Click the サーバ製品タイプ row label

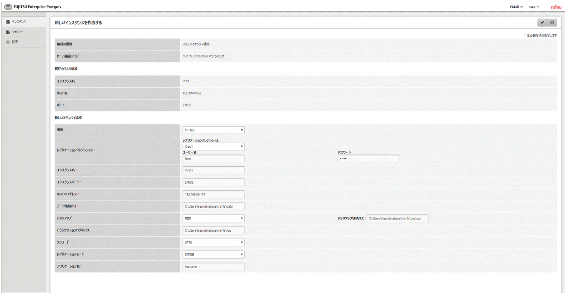(68, 56)
